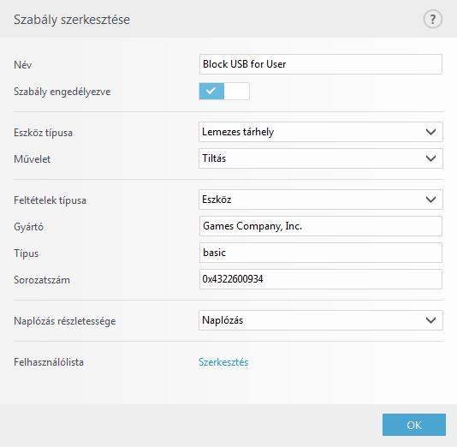This screenshot has width=457, height=447.
Task: Select the Típus field containing basic
Action: click(x=321, y=253)
